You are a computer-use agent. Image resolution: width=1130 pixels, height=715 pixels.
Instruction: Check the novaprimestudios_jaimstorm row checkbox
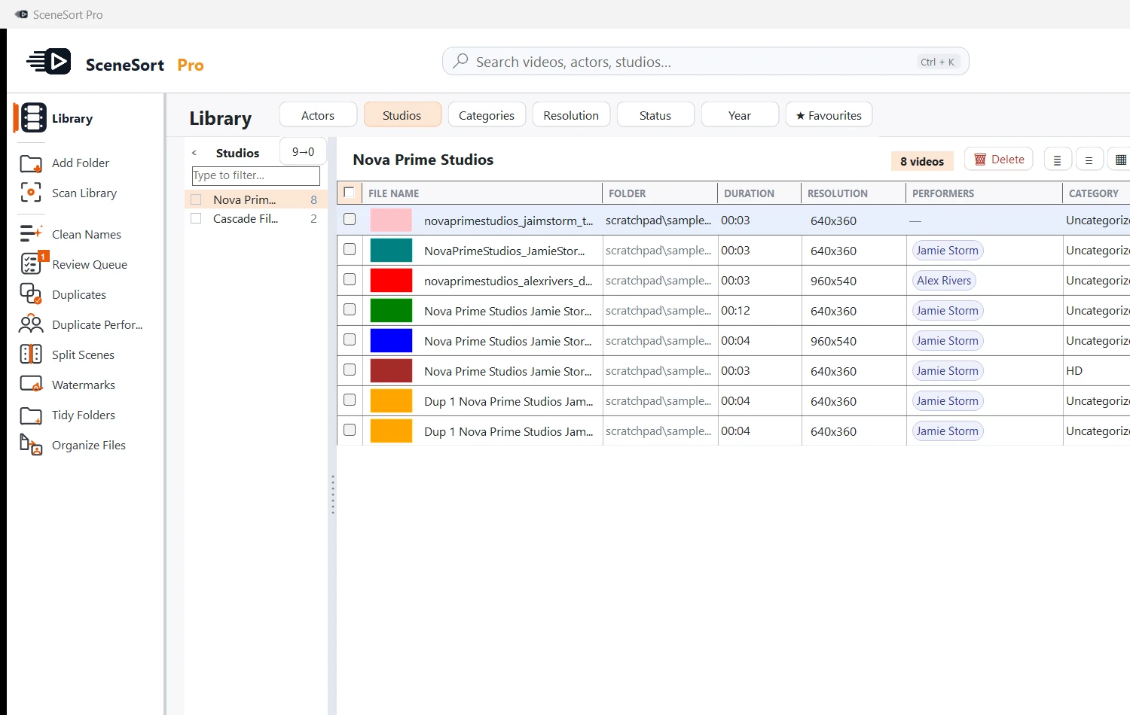[x=350, y=219]
